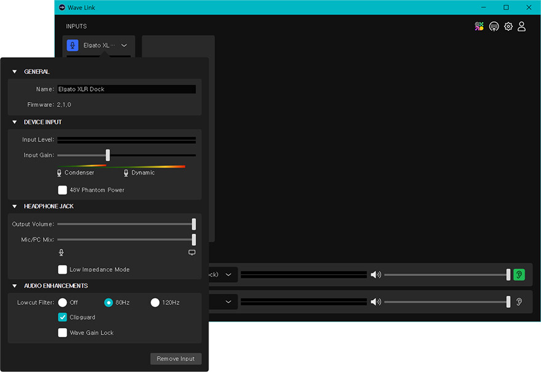
Task: Uncheck the Clipguard option
Action: coord(62,317)
